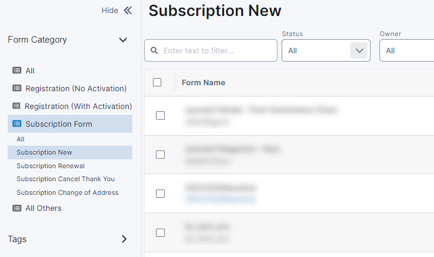Click the list icon next to All category
Viewport: 434px width, 257px height.
coord(17,70)
